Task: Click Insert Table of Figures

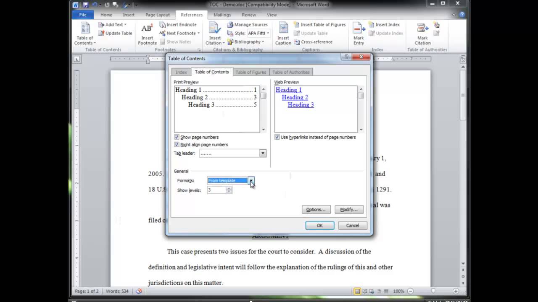Action: click(319, 25)
